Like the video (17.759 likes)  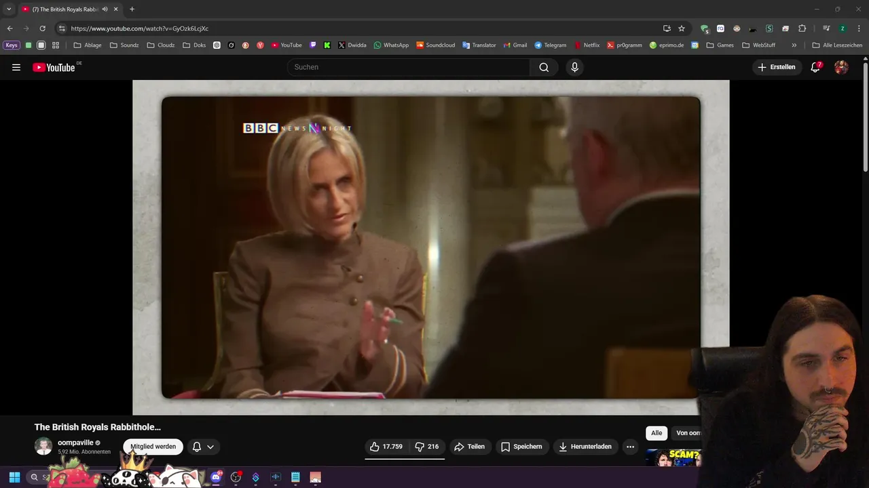(386, 447)
